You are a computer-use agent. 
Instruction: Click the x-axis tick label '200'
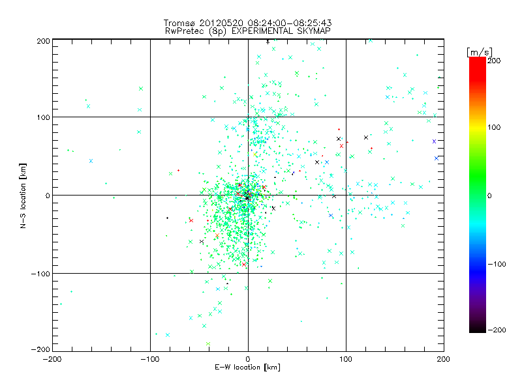[444, 359]
